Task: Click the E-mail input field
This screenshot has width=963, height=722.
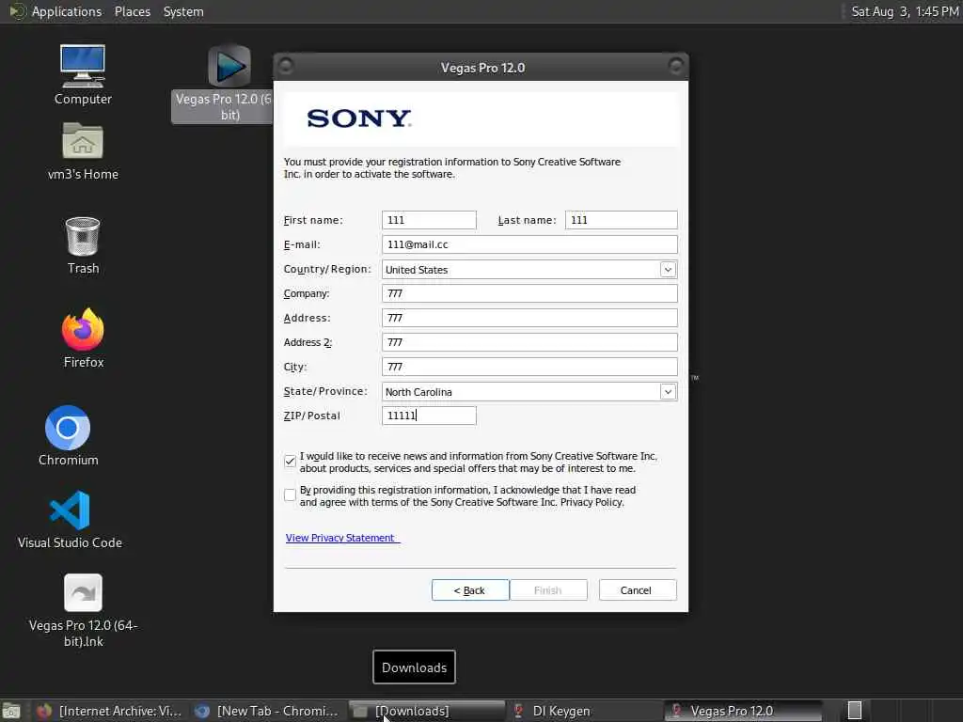Action: click(x=529, y=244)
